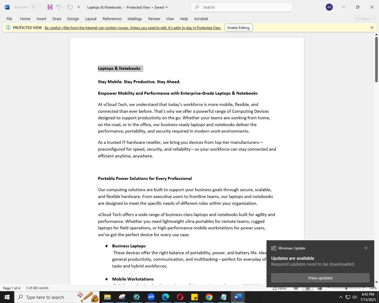This screenshot has width=379, height=303.
Task: Show hidden system tray icons
Action: 341,297
